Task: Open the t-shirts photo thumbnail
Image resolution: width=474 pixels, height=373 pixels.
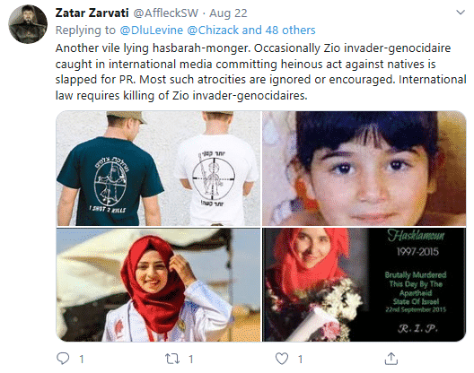Action: 158,169
